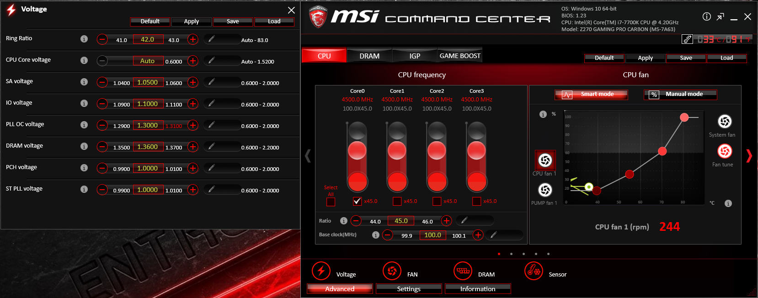Select the CPU fan 1 icon
The height and width of the screenshot is (298, 758).
pyautogui.click(x=545, y=160)
